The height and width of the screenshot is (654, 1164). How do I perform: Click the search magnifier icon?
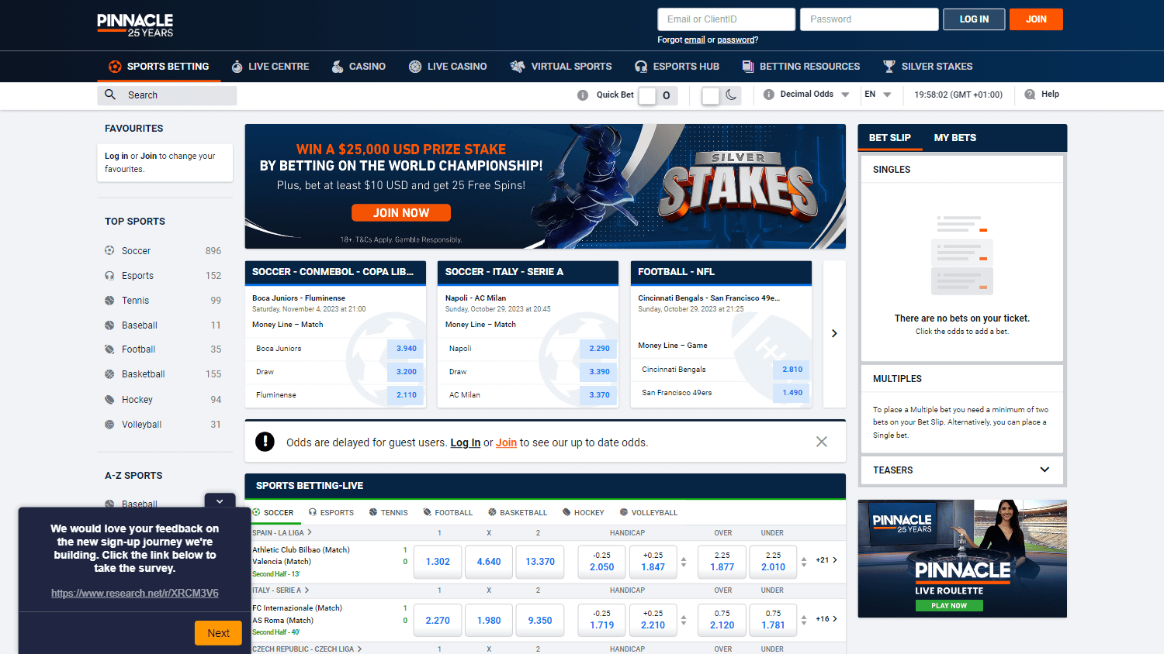(110, 95)
